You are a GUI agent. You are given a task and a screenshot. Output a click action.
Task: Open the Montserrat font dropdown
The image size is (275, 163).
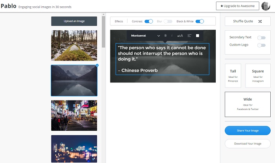click(x=145, y=36)
